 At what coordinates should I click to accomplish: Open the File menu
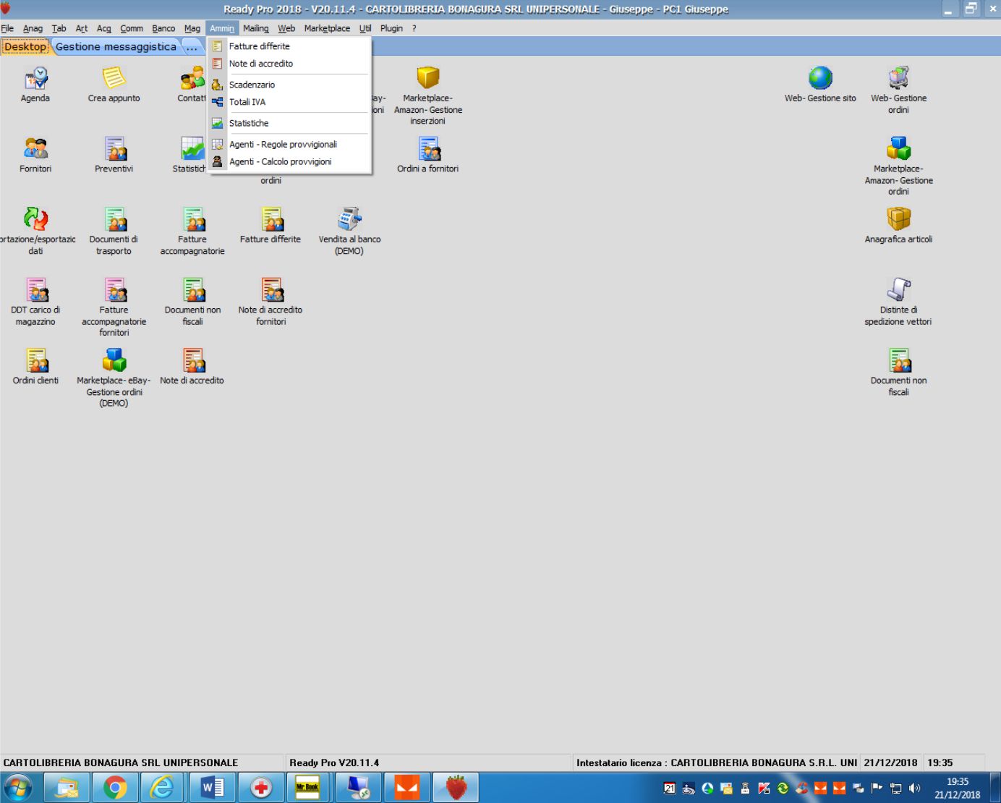(7, 28)
